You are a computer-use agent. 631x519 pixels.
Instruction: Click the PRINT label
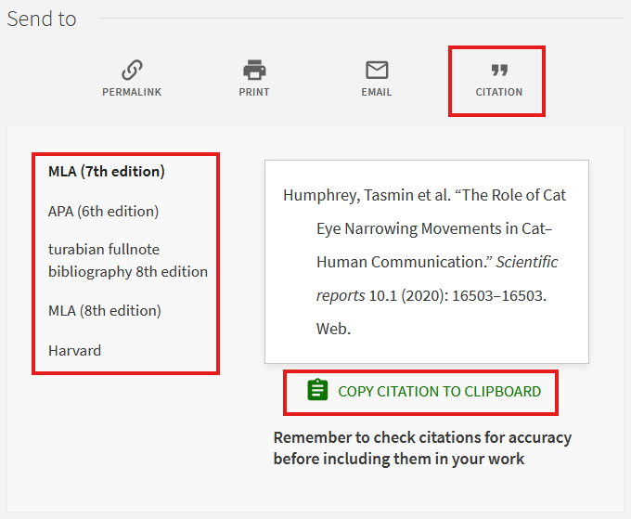[254, 92]
